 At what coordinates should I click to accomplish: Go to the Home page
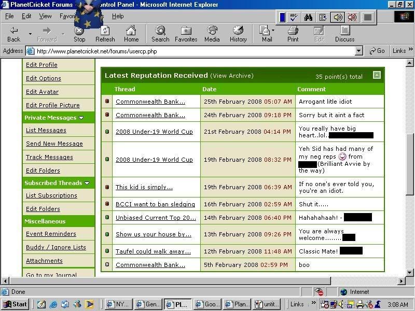131,34
